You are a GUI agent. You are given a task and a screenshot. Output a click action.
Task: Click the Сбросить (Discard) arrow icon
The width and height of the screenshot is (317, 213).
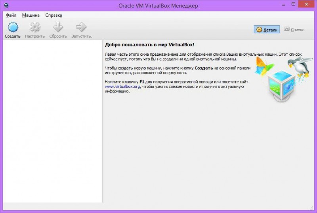58,27
